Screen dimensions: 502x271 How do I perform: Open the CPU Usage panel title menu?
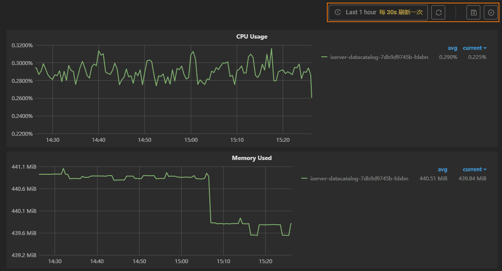coord(251,36)
